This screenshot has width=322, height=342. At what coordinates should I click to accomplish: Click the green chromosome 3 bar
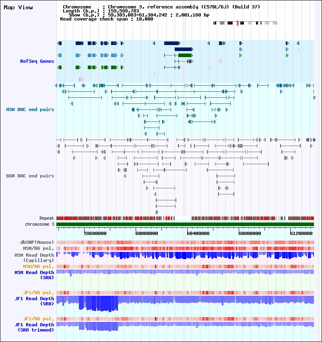tap(185, 224)
